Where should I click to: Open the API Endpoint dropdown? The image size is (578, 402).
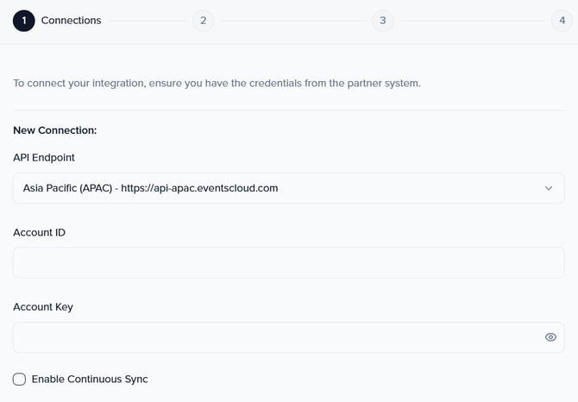pos(288,188)
